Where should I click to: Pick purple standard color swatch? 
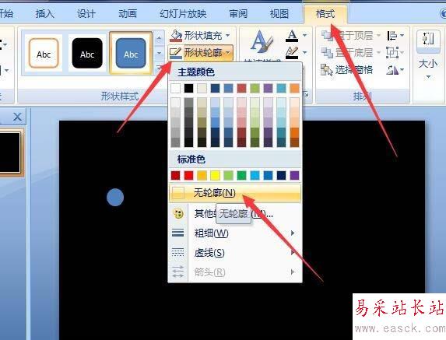tap(294, 175)
